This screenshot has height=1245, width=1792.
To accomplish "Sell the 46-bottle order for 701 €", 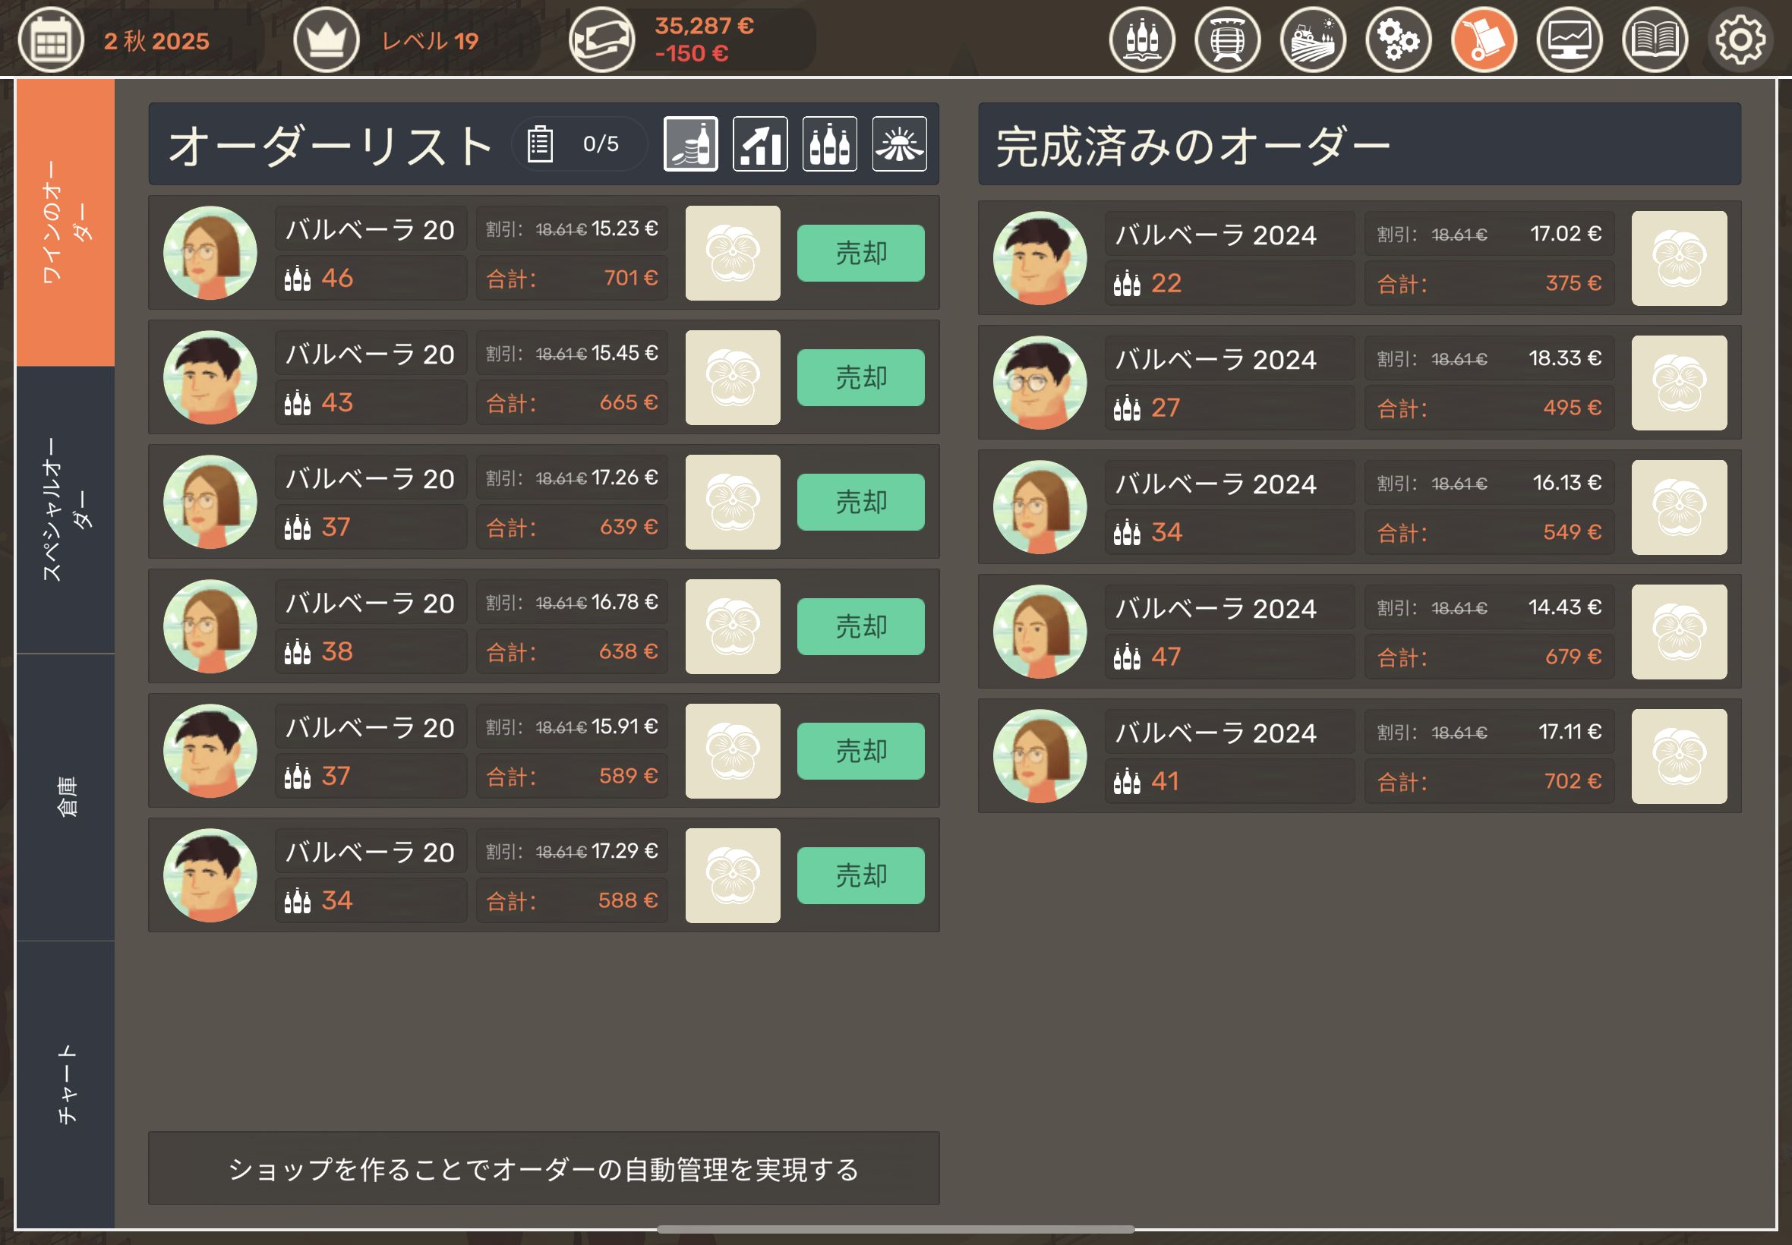I will pyautogui.click(x=860, y=253).
